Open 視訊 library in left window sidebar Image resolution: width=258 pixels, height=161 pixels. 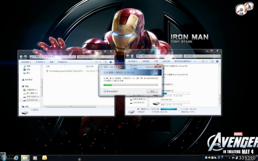coord(27,70)
